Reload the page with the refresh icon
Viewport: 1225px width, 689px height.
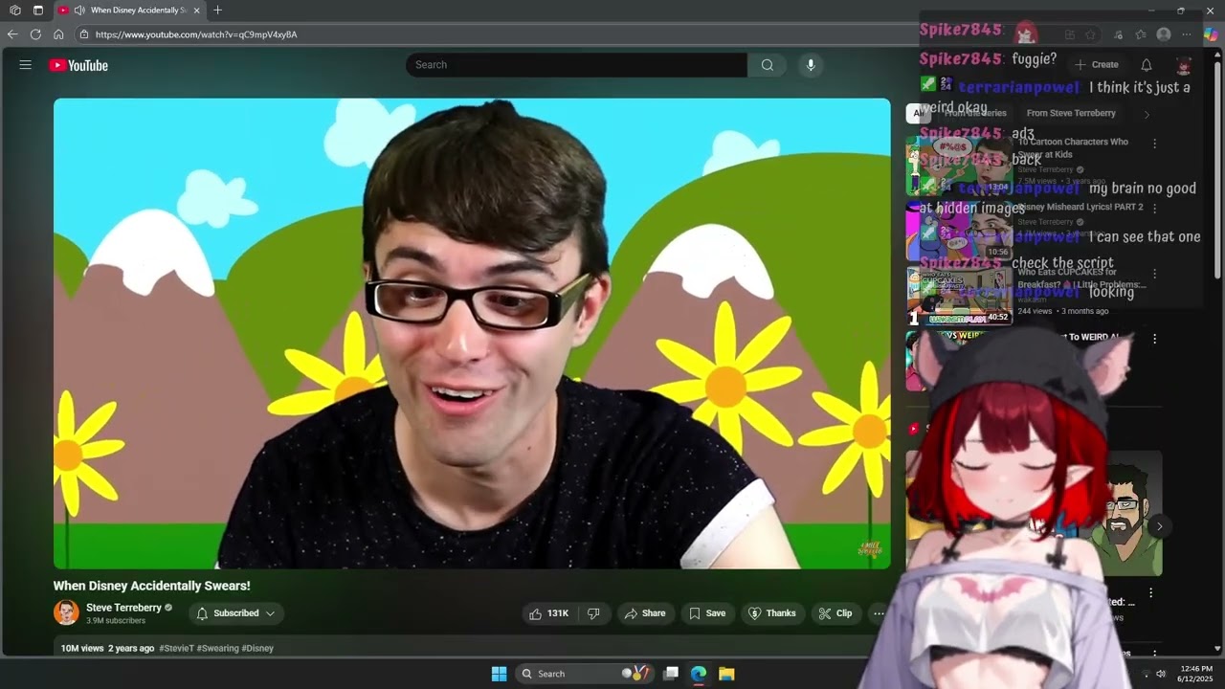(x=35, y=34)
